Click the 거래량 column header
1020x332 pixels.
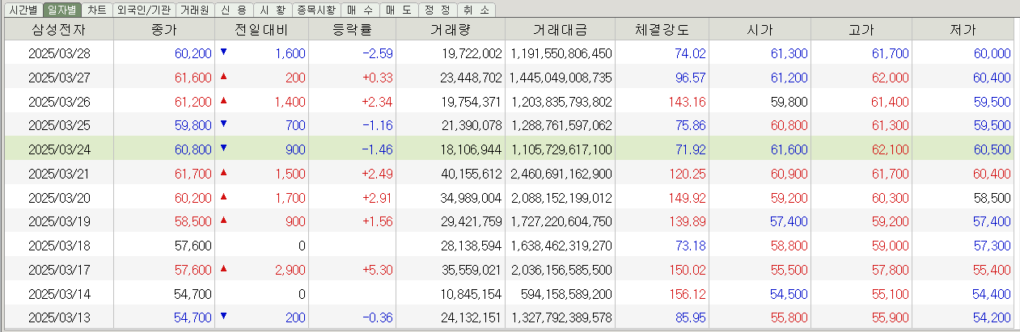pos(451,30)
